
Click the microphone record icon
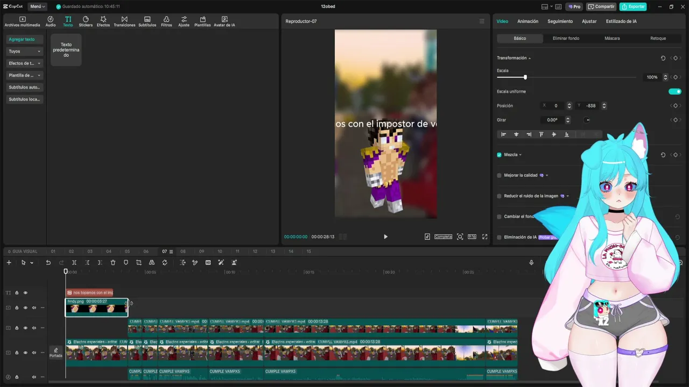click(x=531, y=262)
